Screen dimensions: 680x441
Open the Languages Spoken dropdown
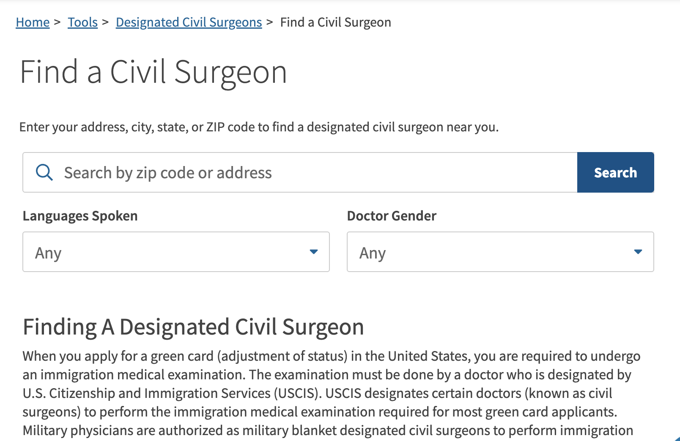(x=176, y=252)
